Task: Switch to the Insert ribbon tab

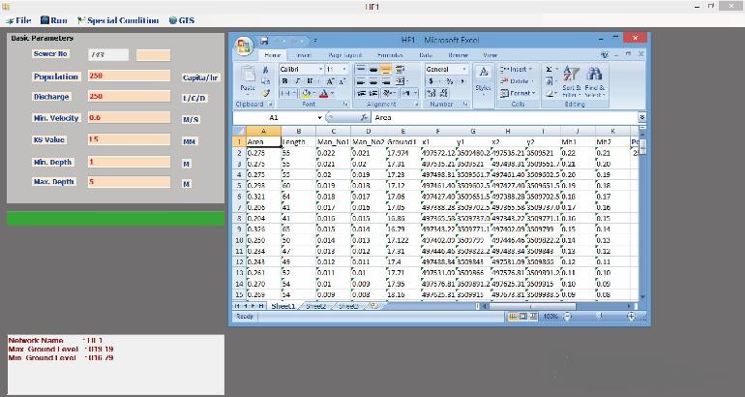Action: (x=303, y=56)
